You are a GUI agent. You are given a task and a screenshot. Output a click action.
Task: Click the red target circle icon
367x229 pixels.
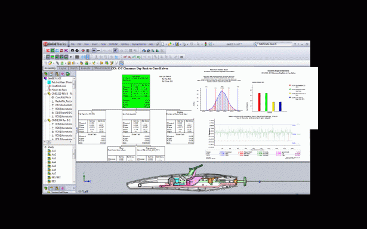83,50
